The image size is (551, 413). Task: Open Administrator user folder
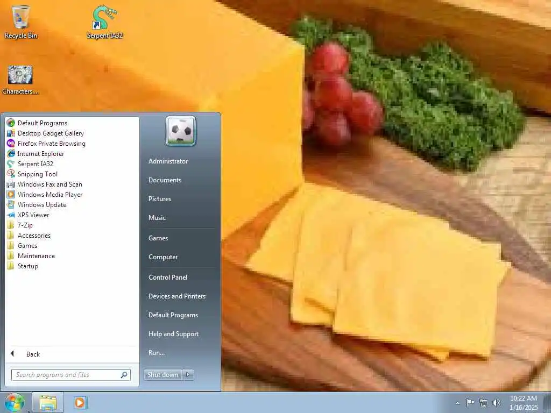click(168, 161)
